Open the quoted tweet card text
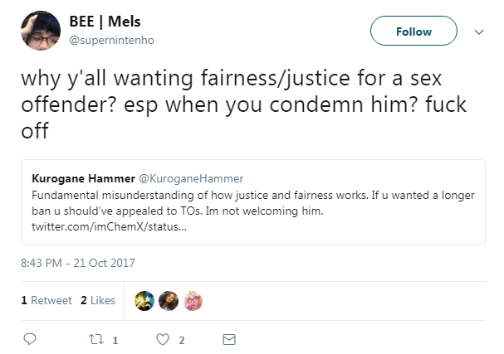 pyautogui.click(x=253, y=203)
